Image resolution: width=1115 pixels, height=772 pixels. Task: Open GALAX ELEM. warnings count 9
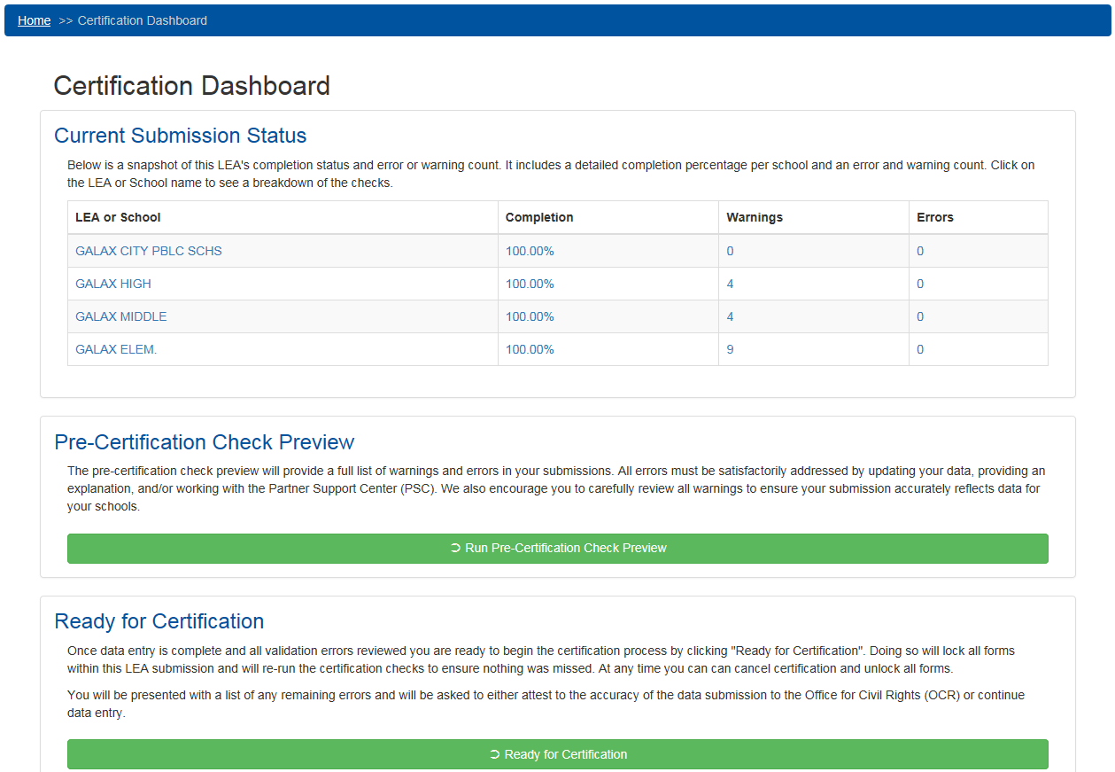(x=730, y=349)
